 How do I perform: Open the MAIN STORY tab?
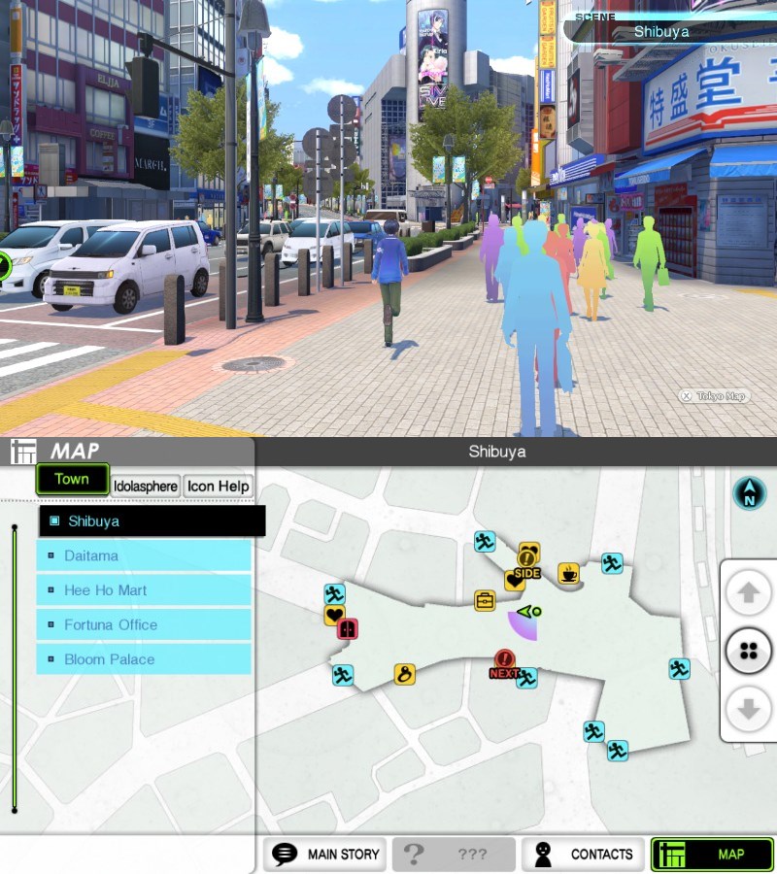(325, 854)
